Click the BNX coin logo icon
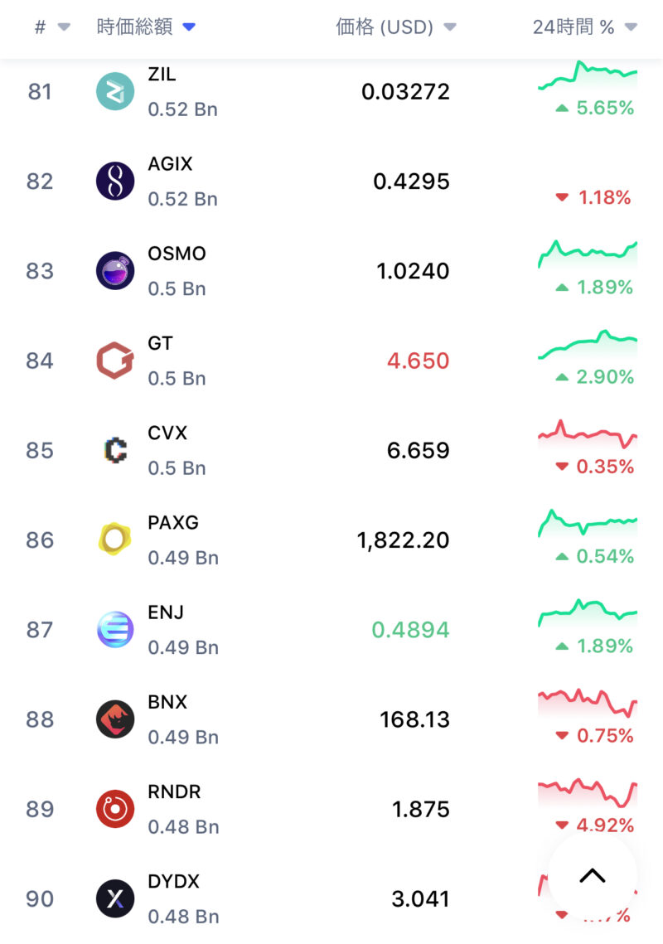This screenshot has height=944, width=663. (115, 719)
